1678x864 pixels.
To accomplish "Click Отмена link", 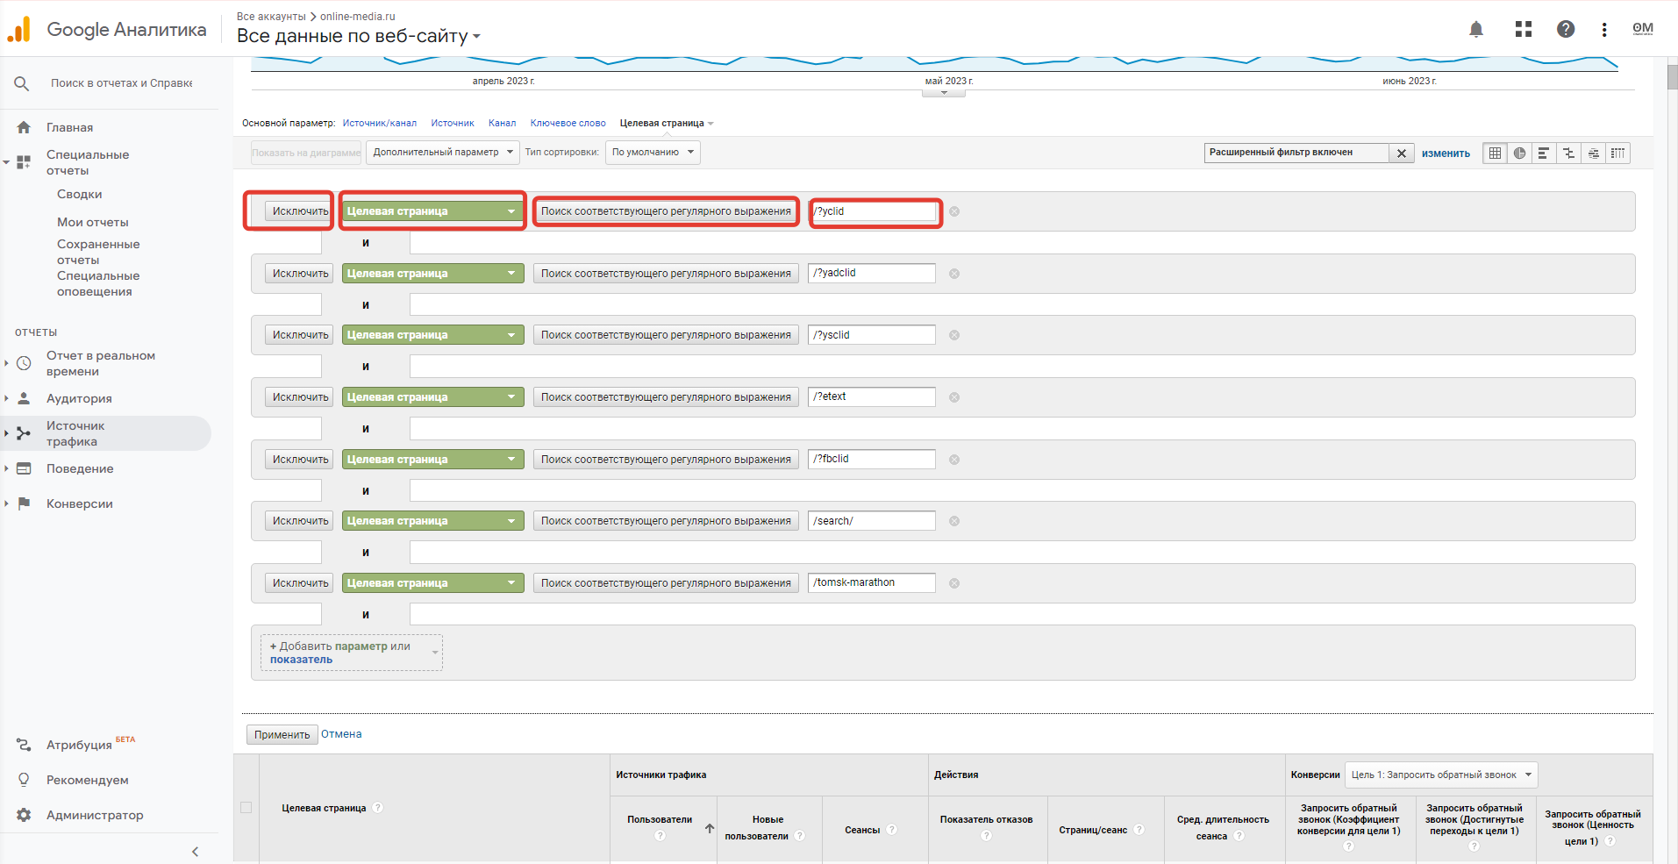I will pos(341,735).
